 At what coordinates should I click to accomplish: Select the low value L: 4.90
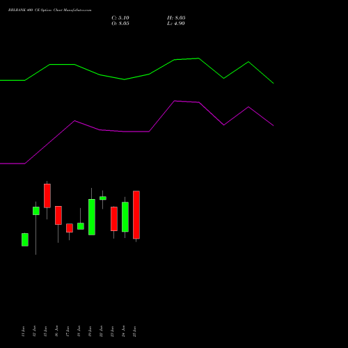point(176,24)
